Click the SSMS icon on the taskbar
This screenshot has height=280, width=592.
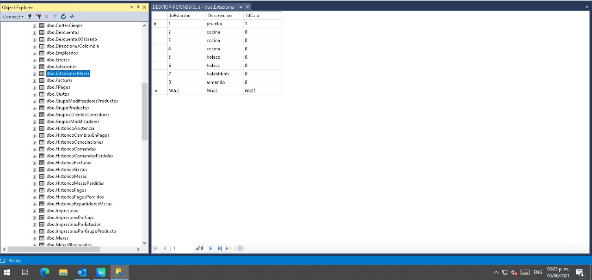tap(119, 273)
